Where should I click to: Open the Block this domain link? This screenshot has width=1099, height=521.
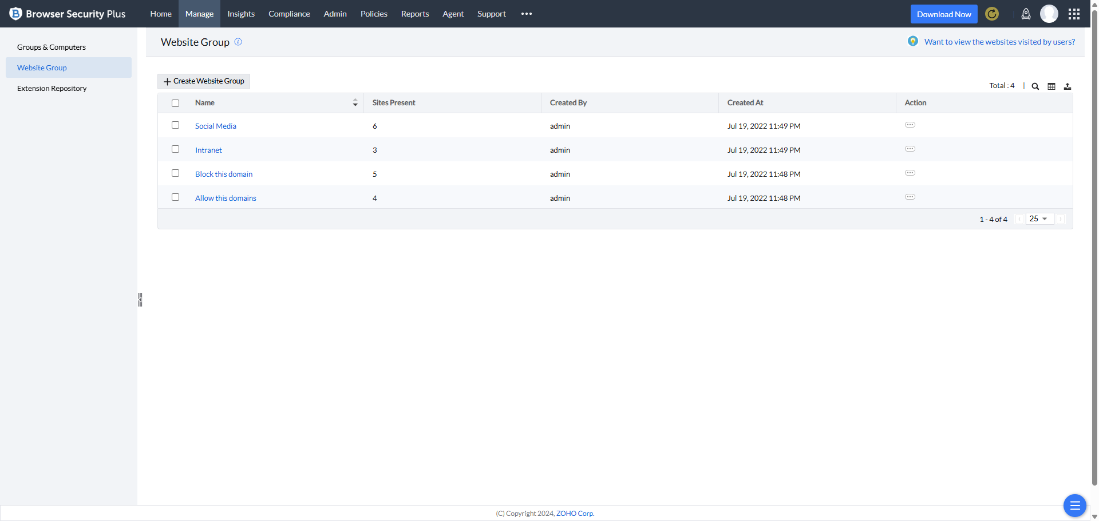point(224,174)
